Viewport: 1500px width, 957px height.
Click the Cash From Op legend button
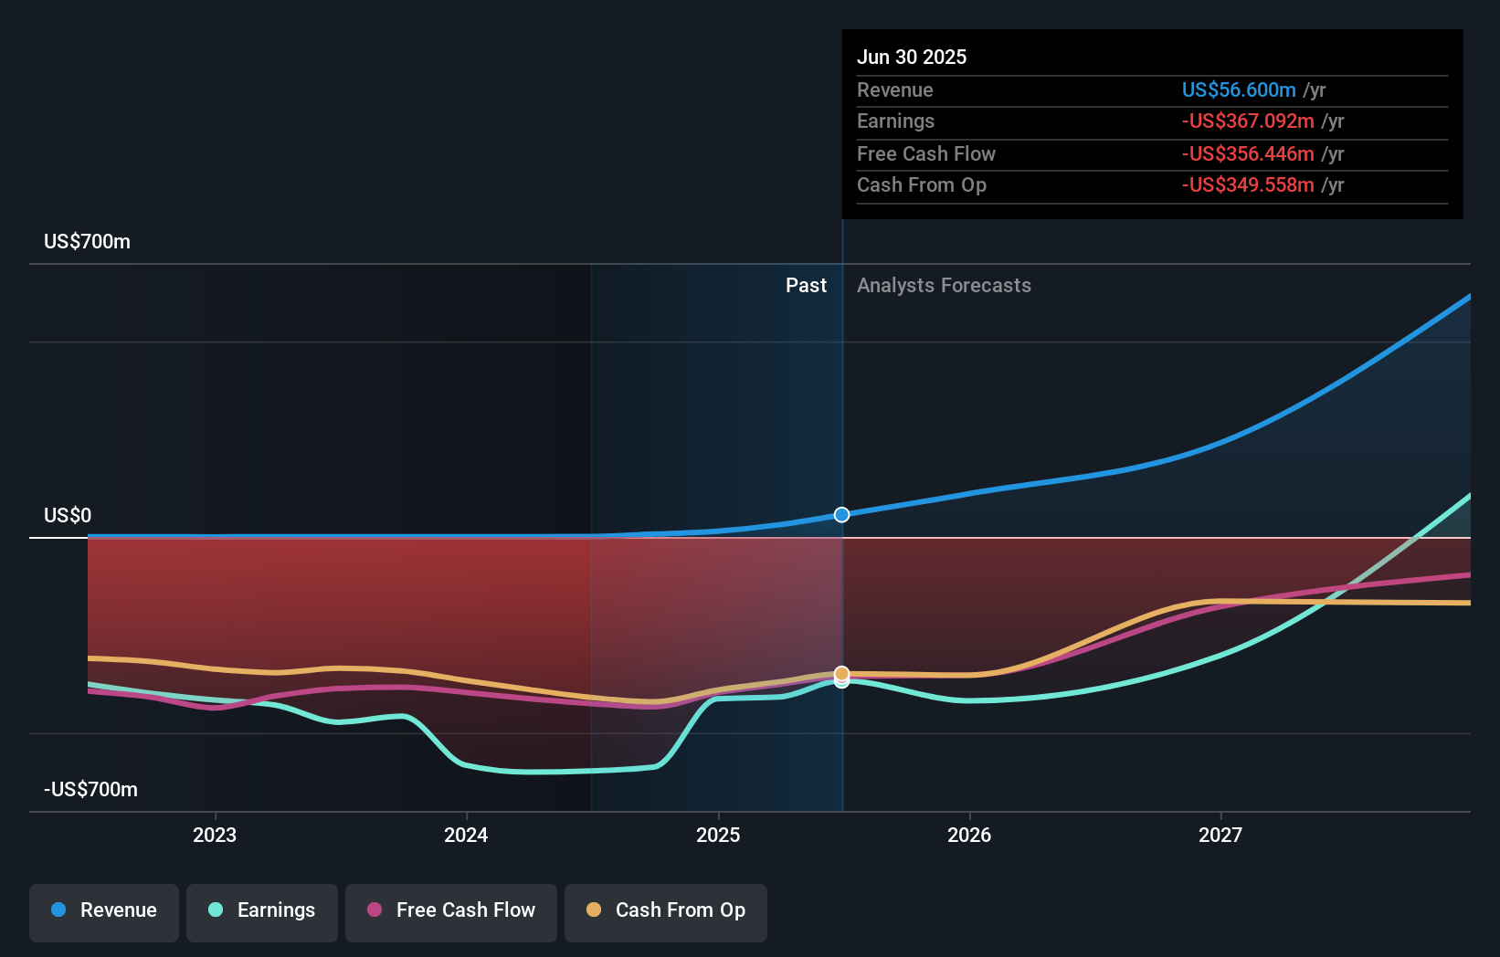665,910
